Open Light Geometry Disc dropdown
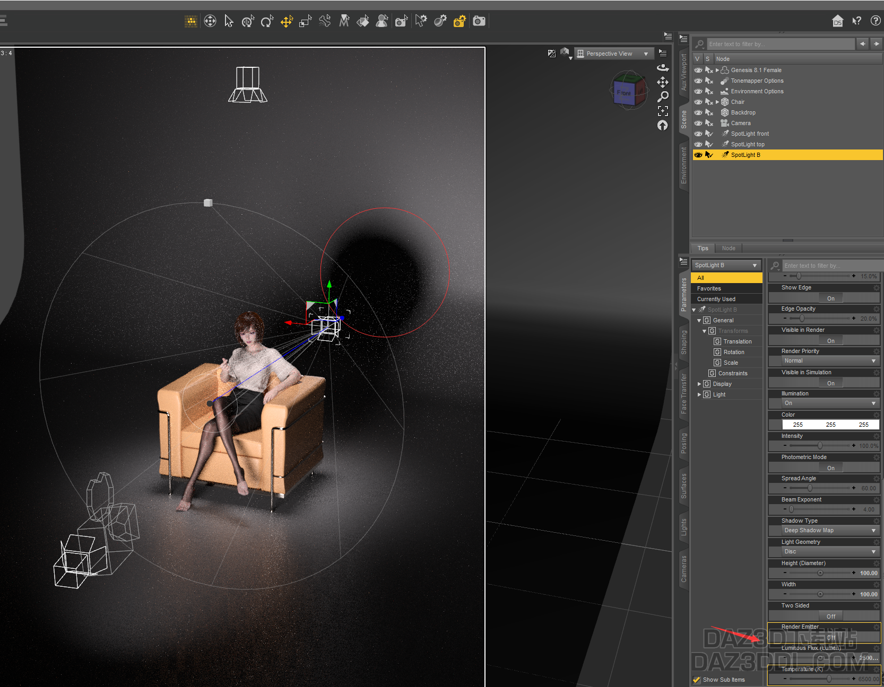Screen dimensions: 884x687 coord(830,551)
